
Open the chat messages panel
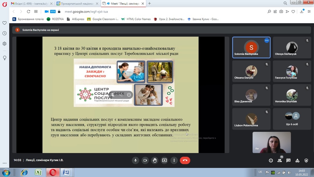[x=288, y=160]
